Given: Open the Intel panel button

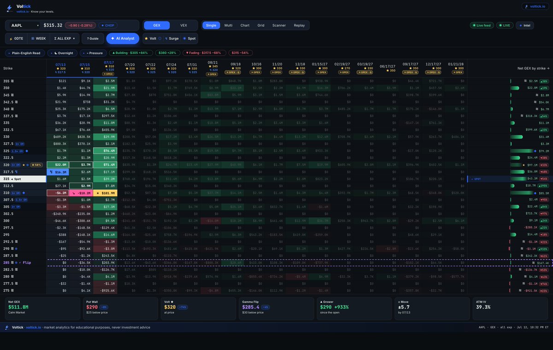Looking at the screenshot, I should (524, 25).
